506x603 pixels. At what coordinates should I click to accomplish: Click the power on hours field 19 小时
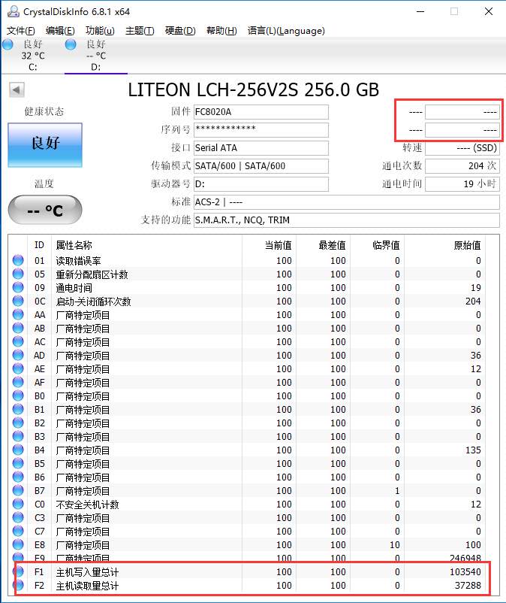click(x=462, y=184)
